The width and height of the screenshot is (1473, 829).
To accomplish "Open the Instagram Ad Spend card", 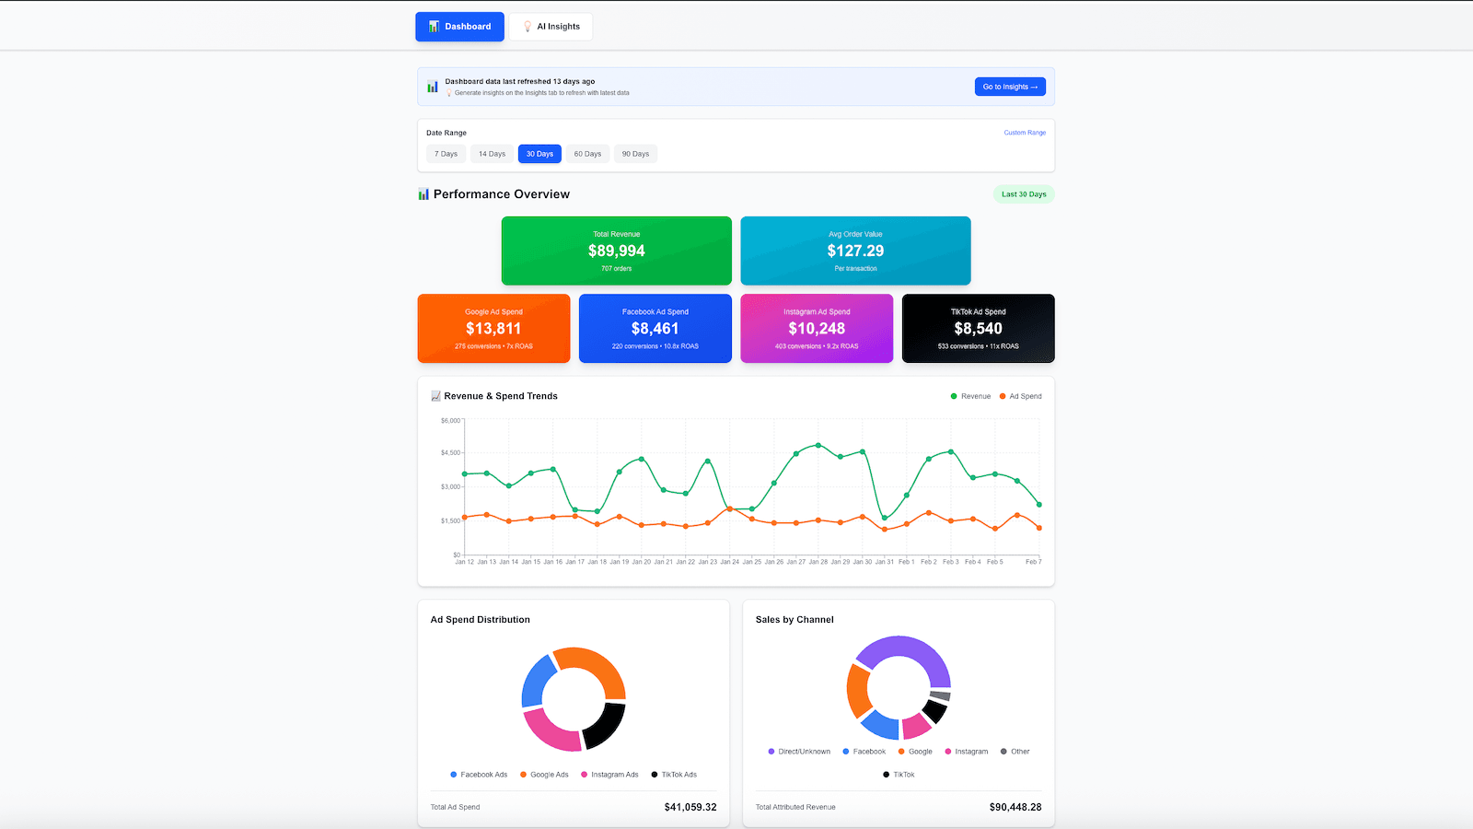I will tap(817, 328).
